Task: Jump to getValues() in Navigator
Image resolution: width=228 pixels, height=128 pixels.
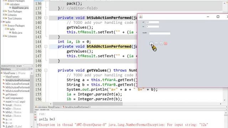Action: coord(11,95)
